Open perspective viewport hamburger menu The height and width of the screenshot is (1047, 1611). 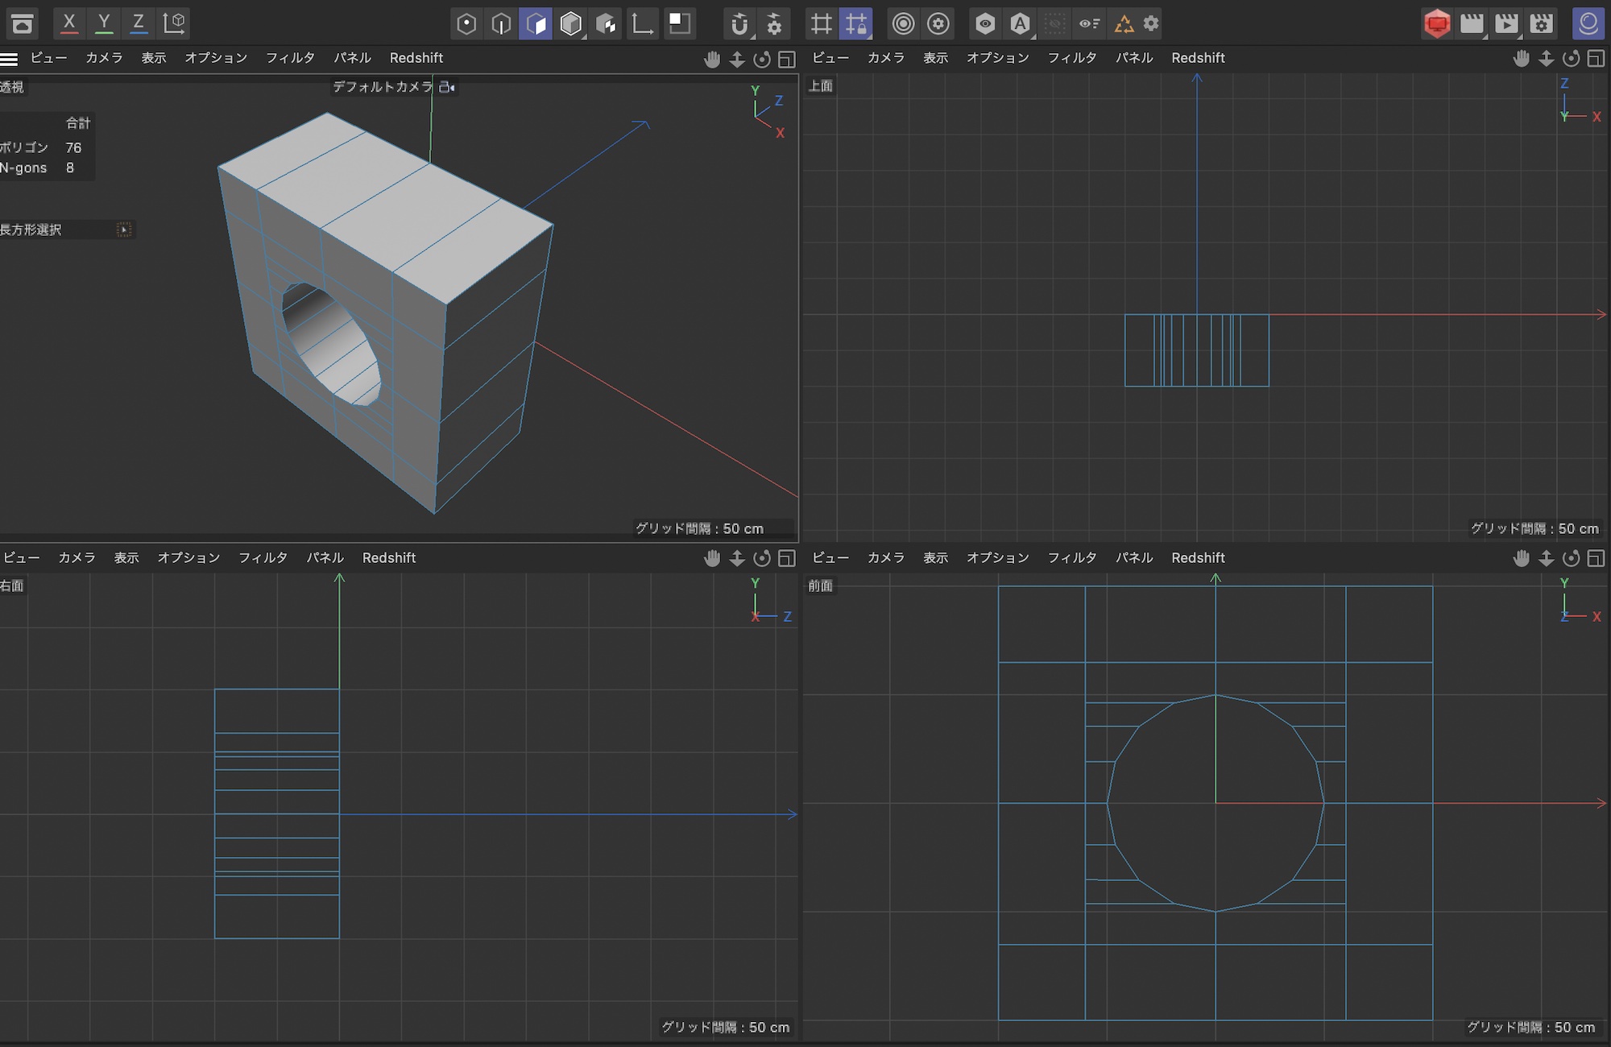9,58
